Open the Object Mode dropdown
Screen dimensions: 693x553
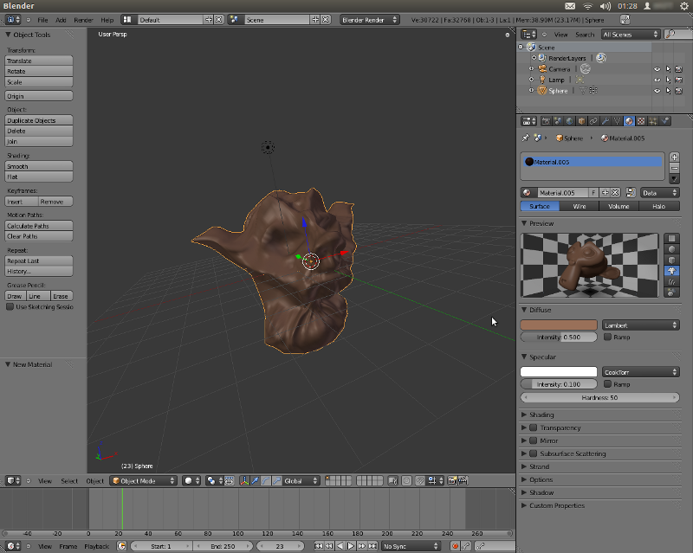[x=143, y=480]
